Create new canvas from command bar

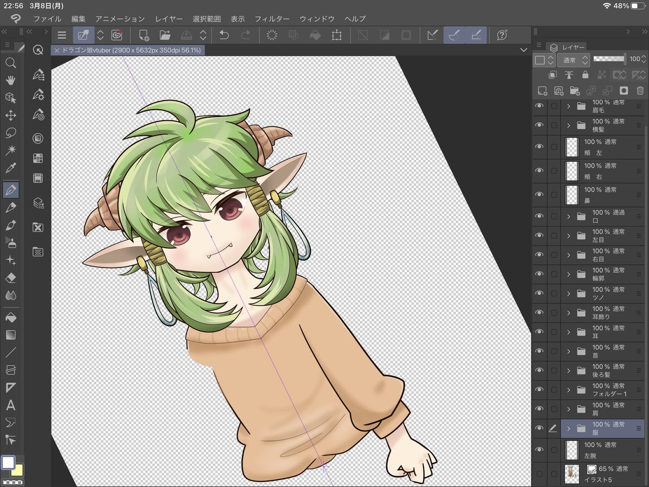tap(144, 35)
